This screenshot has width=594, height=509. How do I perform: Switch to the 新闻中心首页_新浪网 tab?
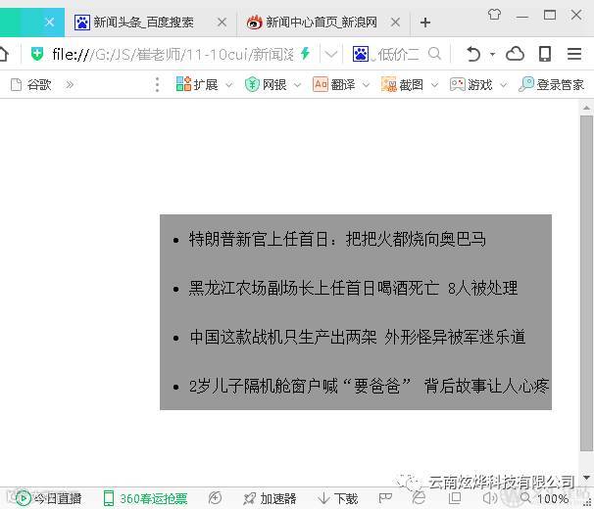(x=323, y=23)
